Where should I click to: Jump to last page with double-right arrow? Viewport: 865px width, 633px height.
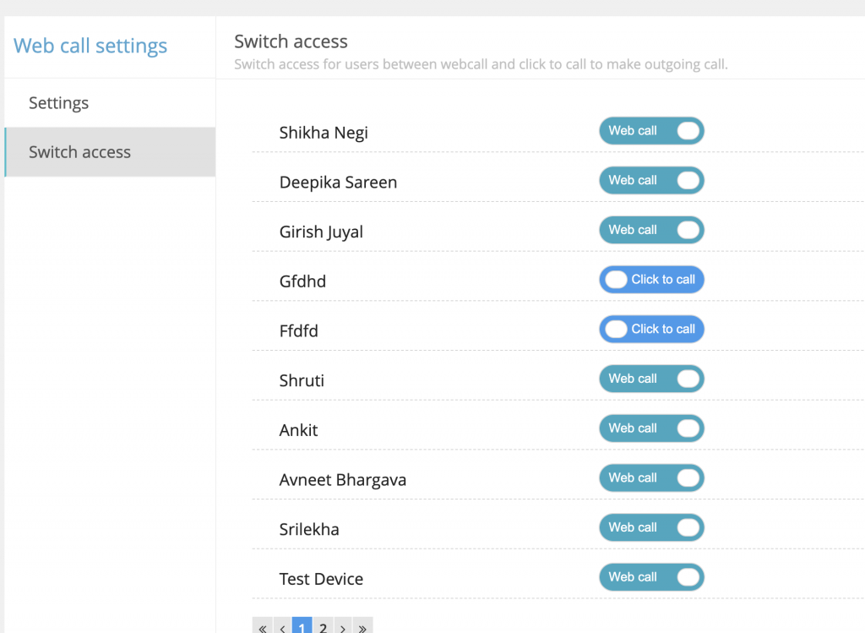pyautogui.click(x=363, y=627)
